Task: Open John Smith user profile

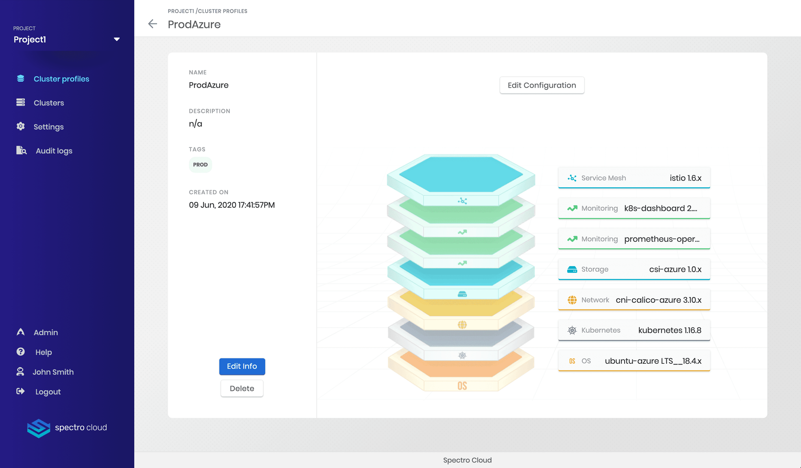Action: point(53,372)
